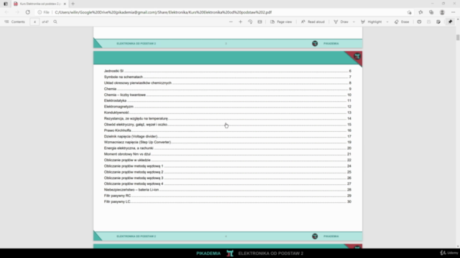Image resolution: width=460 pixels, height=258 pixels.
Task: Click the vertical scrollbar thumb
Action: click(x=458, y=37)
